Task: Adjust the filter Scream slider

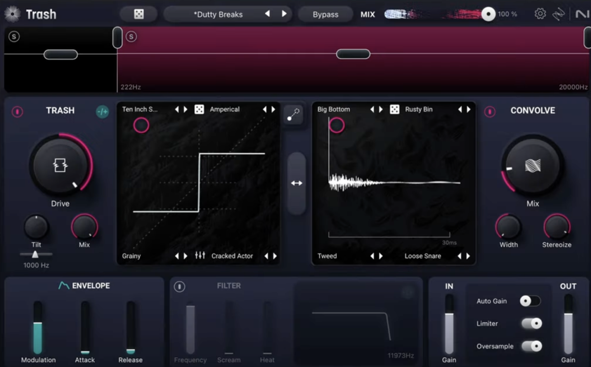Action: [x=229, y=328]
